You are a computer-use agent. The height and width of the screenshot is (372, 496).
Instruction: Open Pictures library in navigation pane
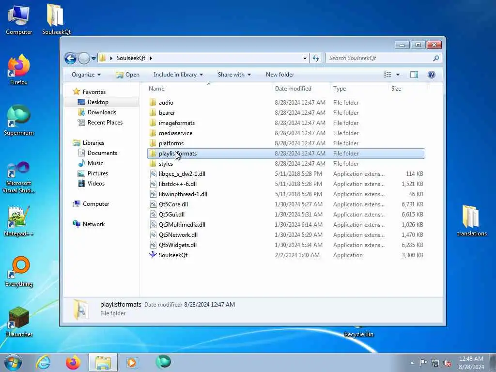tap(97, 173)
